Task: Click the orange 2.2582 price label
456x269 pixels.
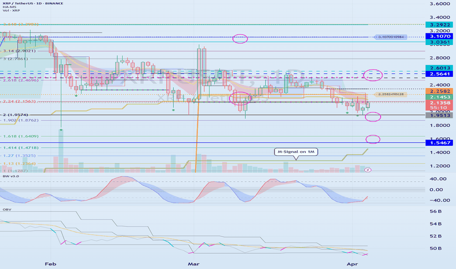Action: tap(439, 91)
